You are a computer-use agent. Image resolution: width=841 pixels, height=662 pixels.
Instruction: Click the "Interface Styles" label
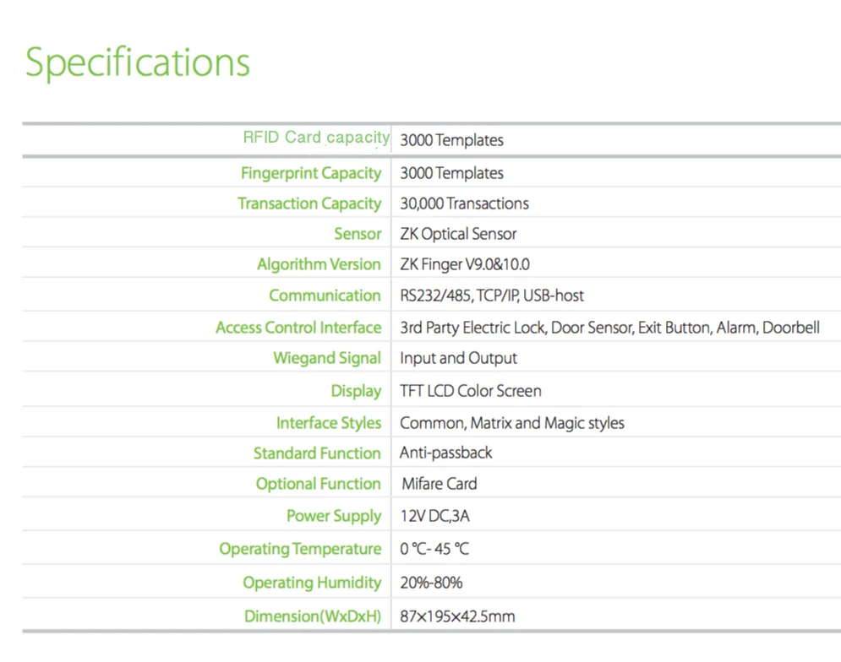(329, 423)
